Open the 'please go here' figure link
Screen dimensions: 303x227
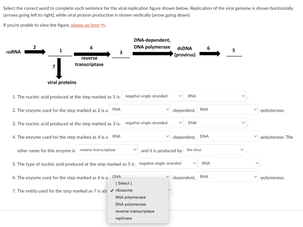pyautogui.click(x=85, y=25)
